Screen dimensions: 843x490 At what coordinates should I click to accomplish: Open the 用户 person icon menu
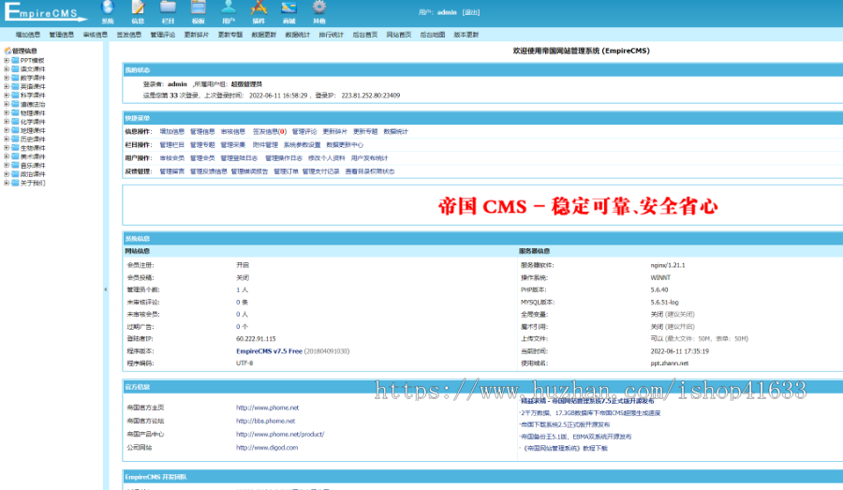tap(229, 10)
